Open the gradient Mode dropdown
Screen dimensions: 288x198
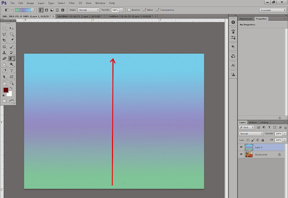click(89, 10)
